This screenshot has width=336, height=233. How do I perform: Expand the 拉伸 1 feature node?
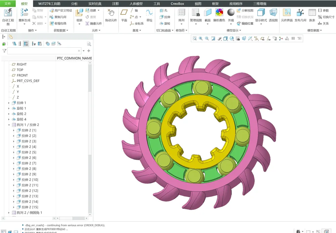coord(9,103)
